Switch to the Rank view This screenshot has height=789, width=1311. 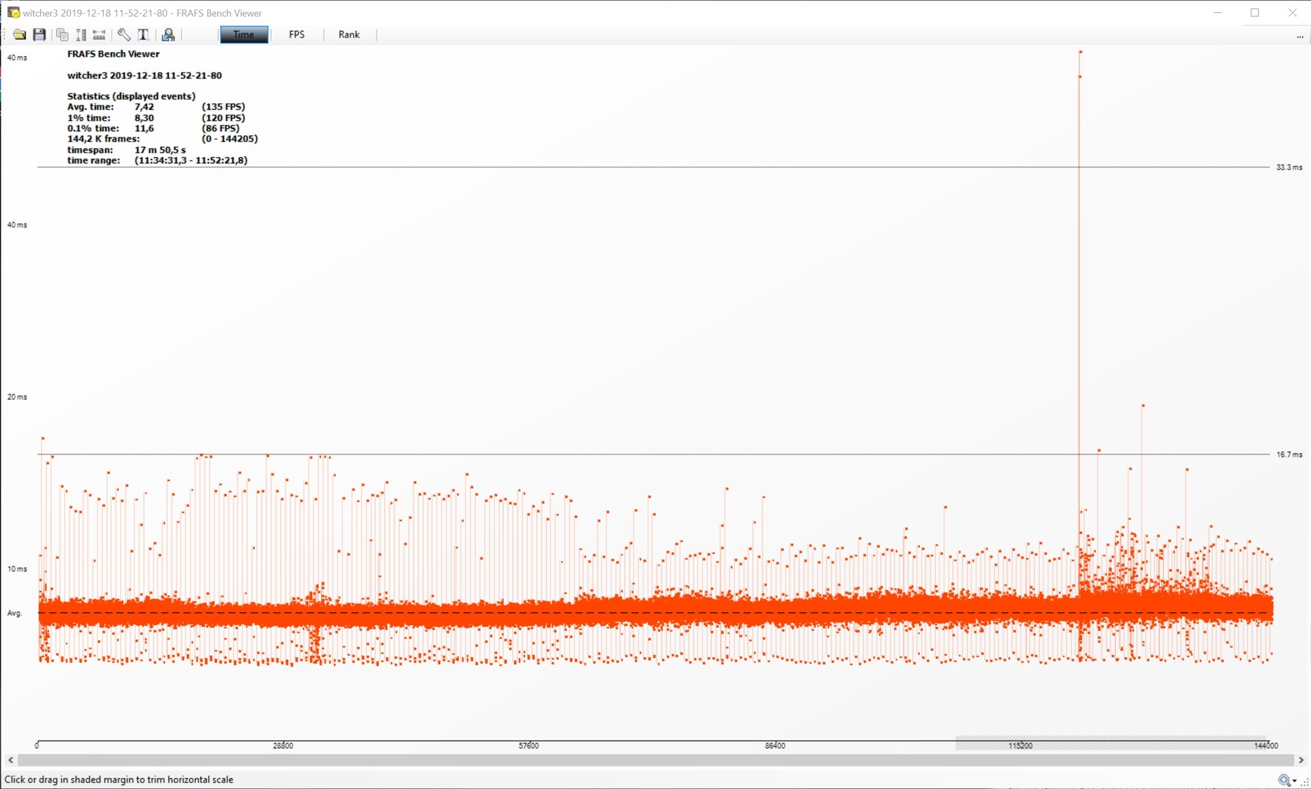(x=349, y=35)
